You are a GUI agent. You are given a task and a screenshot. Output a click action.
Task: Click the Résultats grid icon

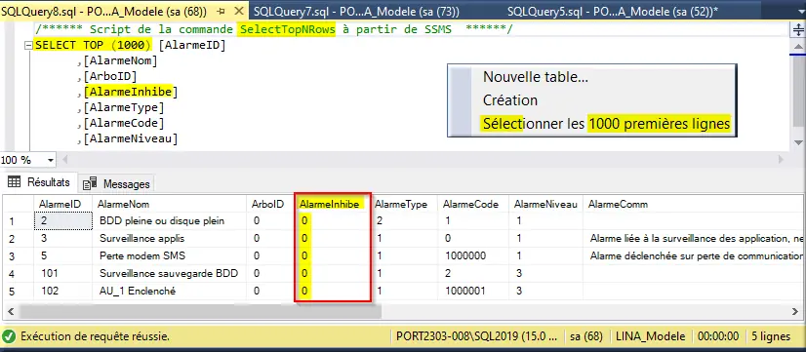pyautogui.click(x=14, y=182)
